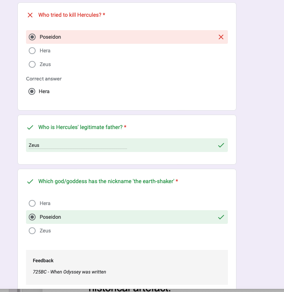This screenshot has height=292, width=284.
Task: Select Hera radio in earth-shaker question
Action: (x=32, y=203)
